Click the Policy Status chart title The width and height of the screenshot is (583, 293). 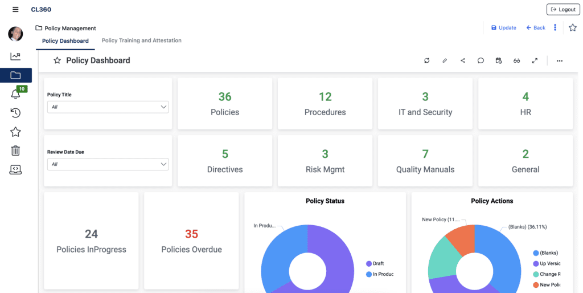325,201
